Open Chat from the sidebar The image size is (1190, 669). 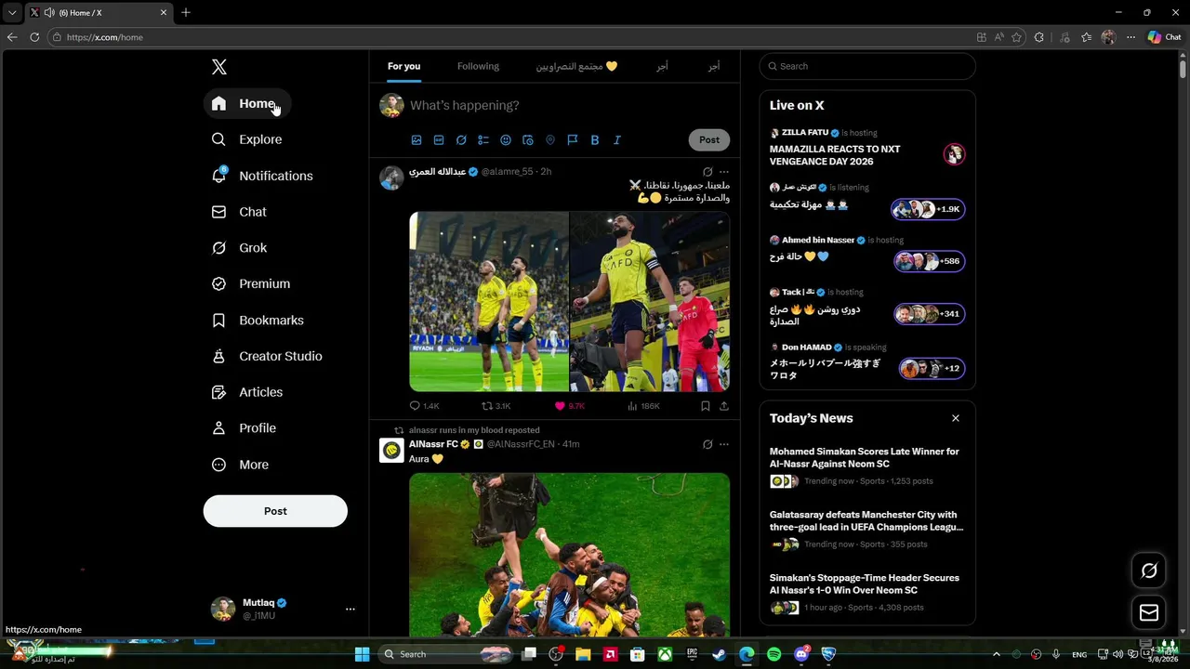pyautogui.click(x=239, y=212)
